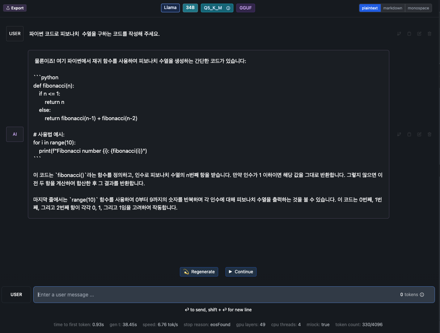
Task: Click the 'return fibonacci(n-1) + fibonacci(n-2)' line
Action: [x=91, y=118]
